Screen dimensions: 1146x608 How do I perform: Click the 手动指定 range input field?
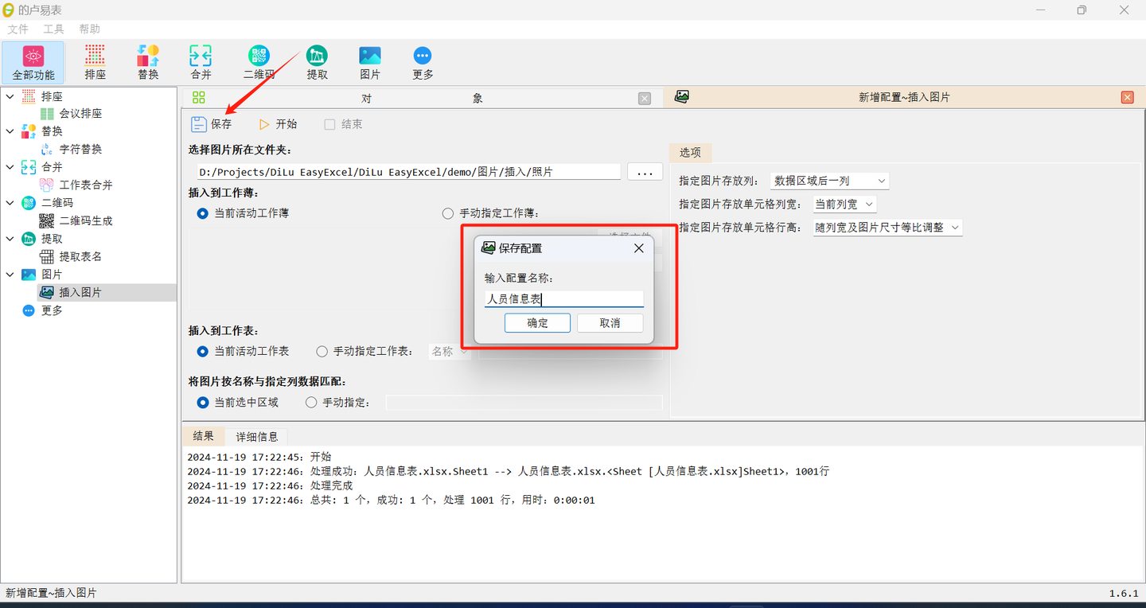click(524, 403)
